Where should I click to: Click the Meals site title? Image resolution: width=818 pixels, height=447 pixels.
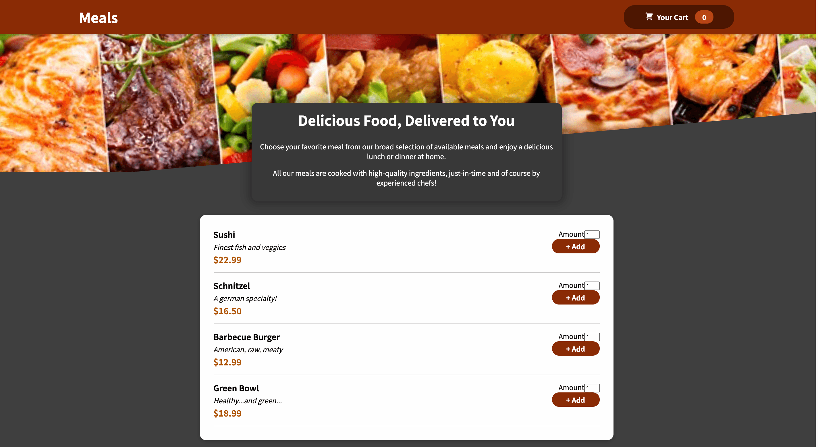click(x=99, y=18)
